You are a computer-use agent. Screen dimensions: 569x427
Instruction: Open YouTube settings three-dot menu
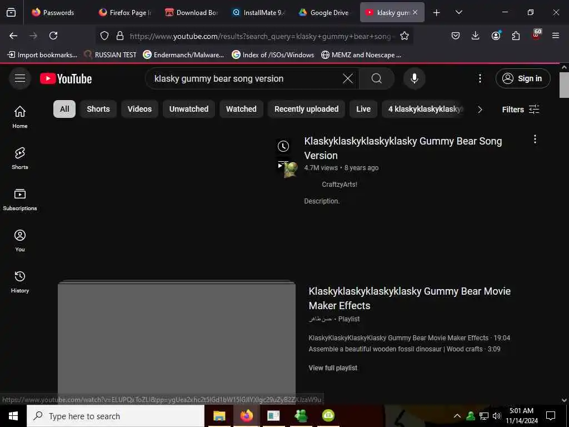click(x=480, y=78)
